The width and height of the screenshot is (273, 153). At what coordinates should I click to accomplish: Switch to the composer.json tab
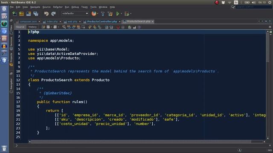(x=28, y=22)
